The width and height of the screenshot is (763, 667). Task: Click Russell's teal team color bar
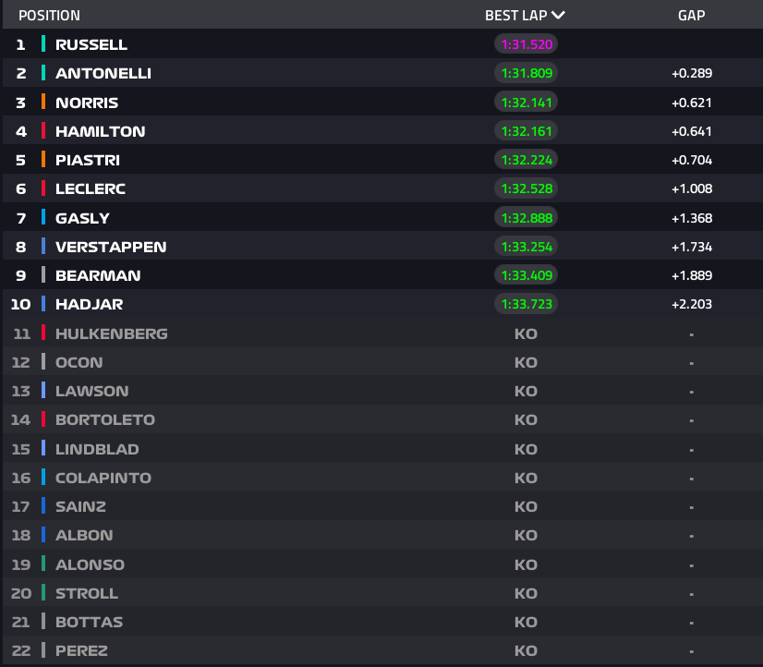(43, 44)
